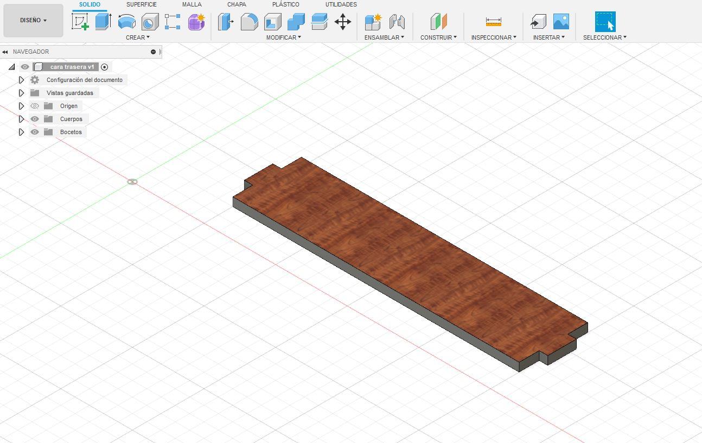Screen dimensions: 702x443
Task: Click the New Component icon
Action: click(373, 22)
